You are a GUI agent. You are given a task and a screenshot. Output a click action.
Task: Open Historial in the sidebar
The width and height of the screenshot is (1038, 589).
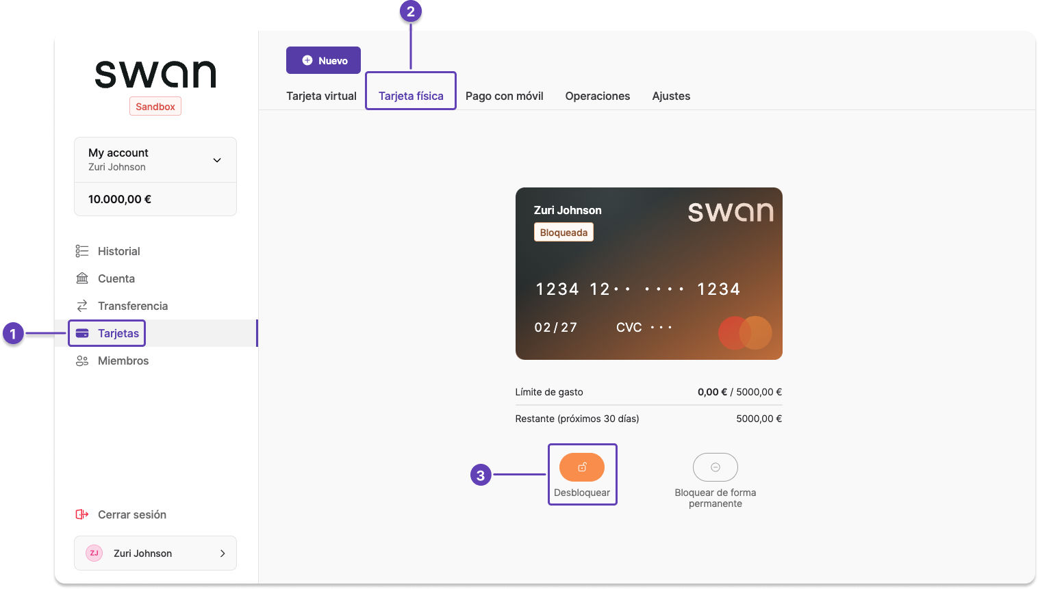pos(155,251)
